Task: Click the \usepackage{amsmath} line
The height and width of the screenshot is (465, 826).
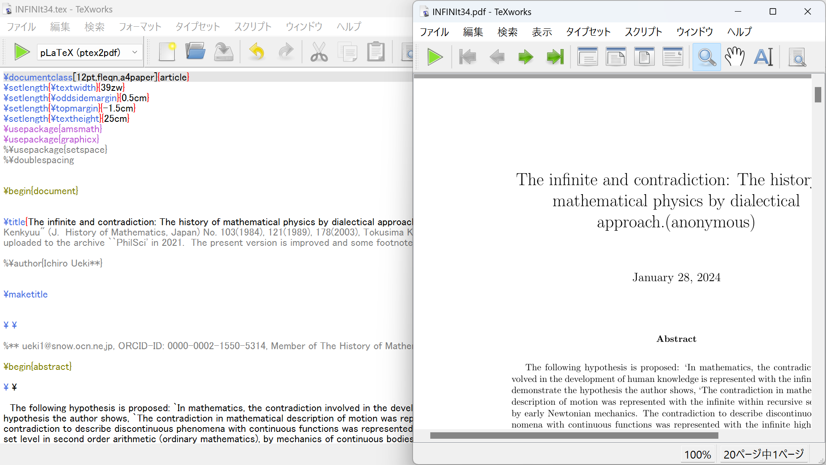Action: [53, 129]
